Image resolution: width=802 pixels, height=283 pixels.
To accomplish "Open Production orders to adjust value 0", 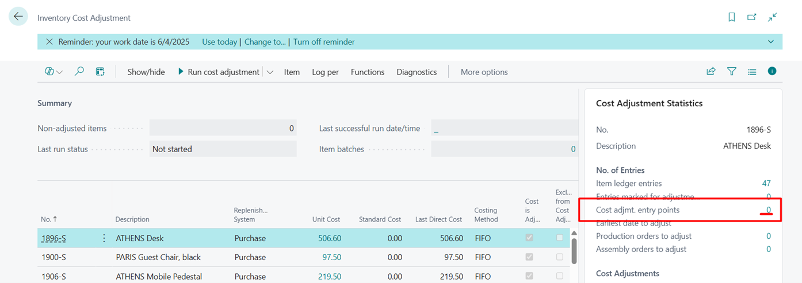I will (769, 236).
